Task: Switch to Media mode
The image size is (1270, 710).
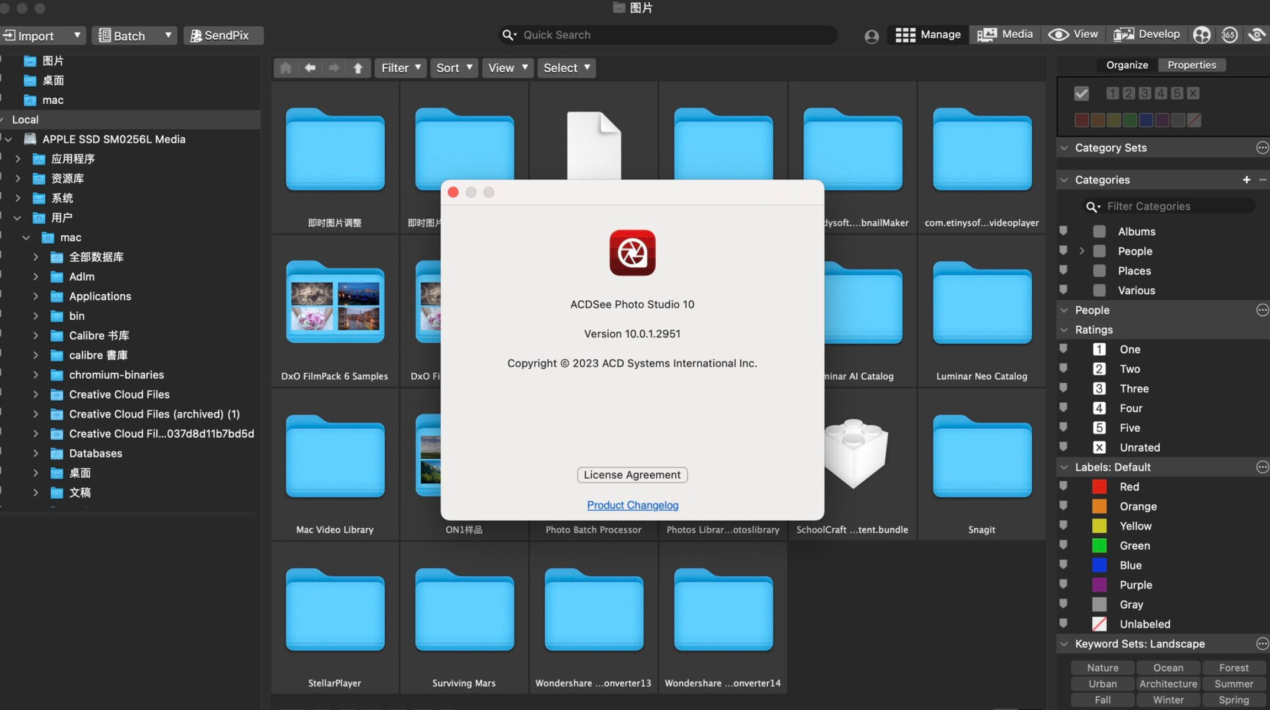Action: 1005,35
